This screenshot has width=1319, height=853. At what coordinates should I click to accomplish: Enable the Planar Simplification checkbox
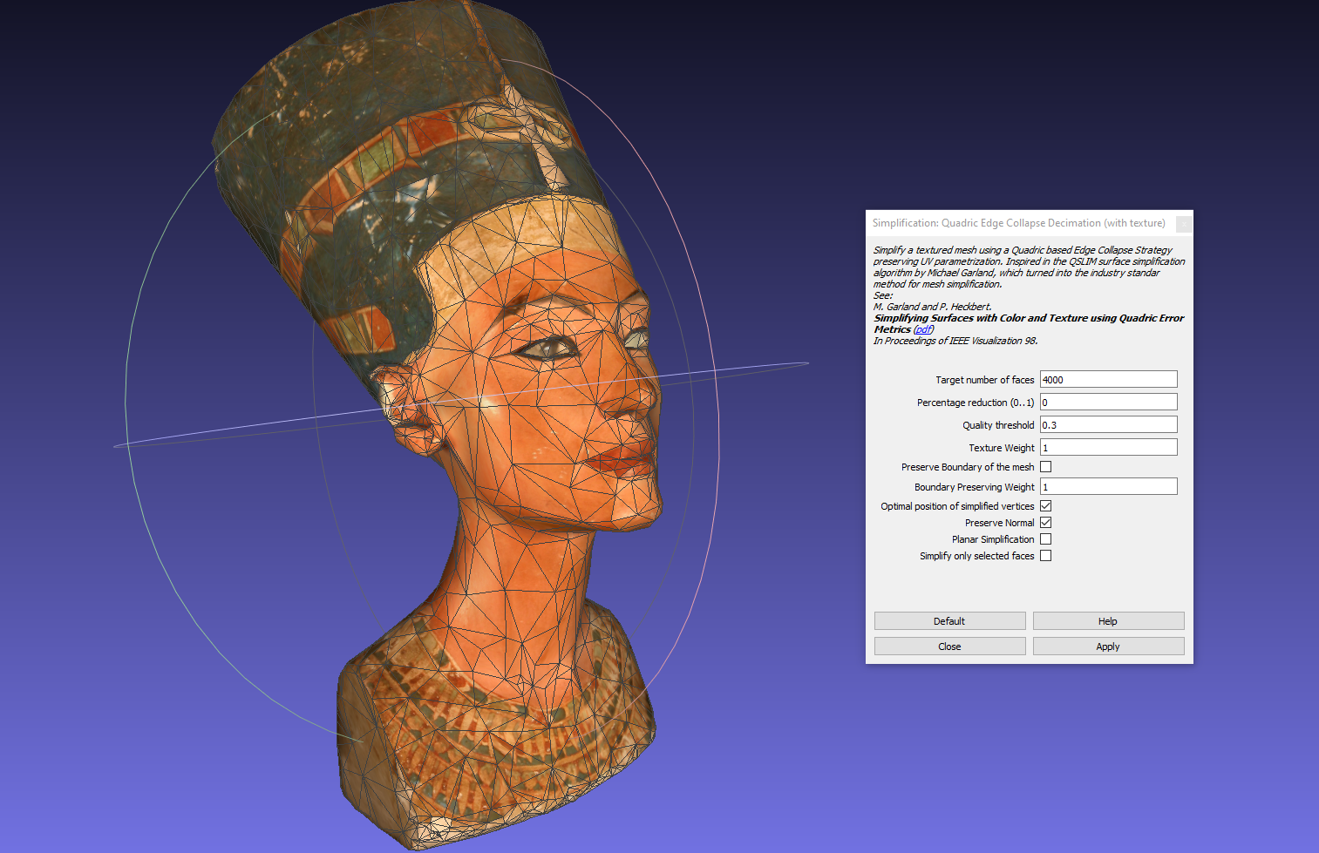[1045, 539]
